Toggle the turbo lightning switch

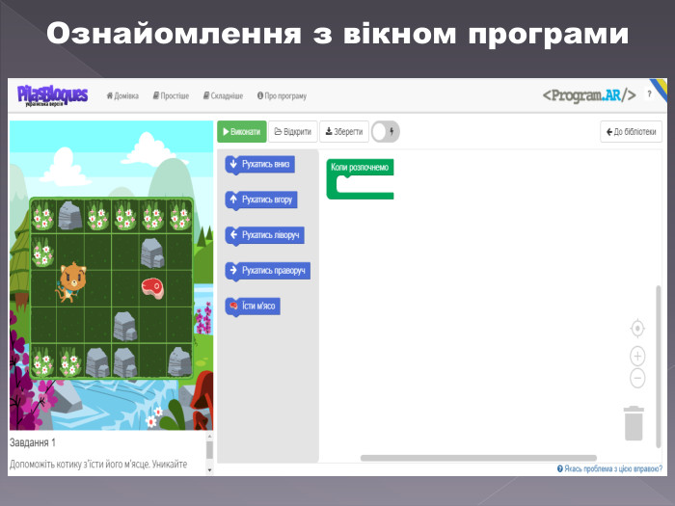pyautogui.click(x=386, y=132)
